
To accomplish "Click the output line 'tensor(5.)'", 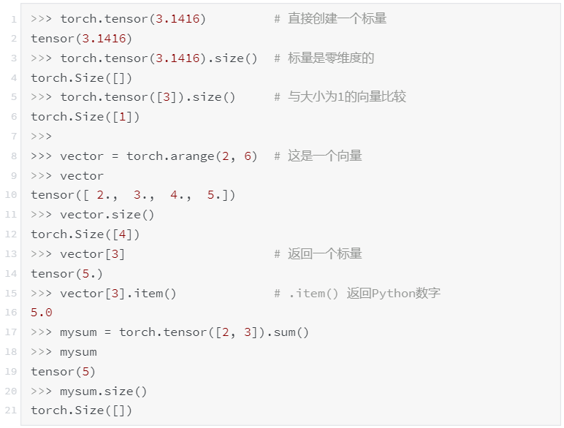I will (66, 273).
